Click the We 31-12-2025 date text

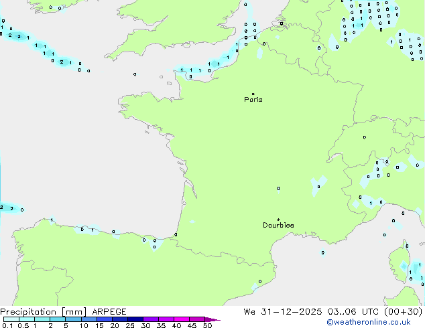tap(283, 312)
